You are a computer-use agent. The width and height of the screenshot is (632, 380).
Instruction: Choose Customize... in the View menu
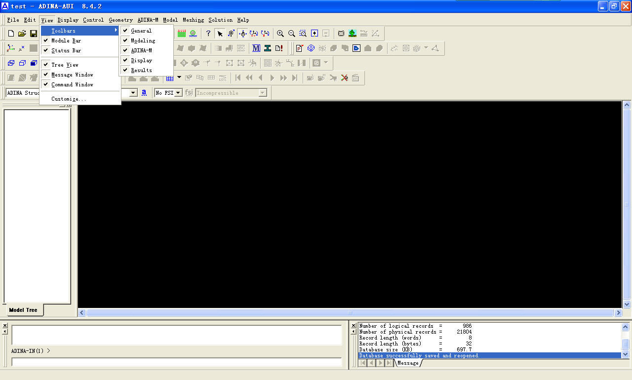pos(80,99)
